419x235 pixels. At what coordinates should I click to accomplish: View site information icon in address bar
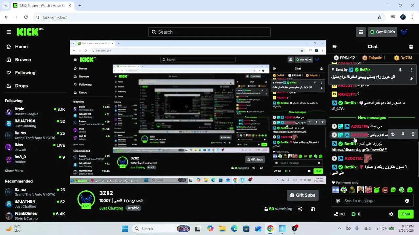click(x=37, y=17)
